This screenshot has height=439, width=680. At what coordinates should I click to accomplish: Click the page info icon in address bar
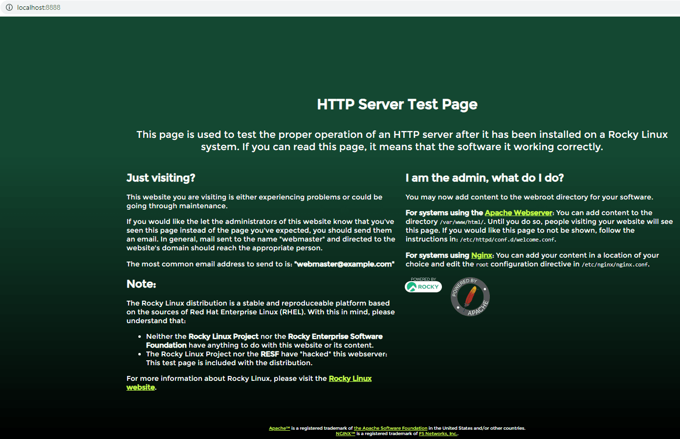9,7
